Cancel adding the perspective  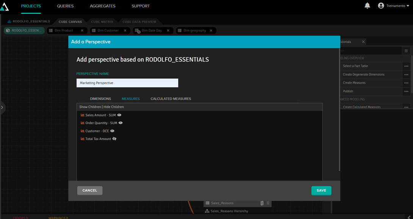tap(90, 191)
